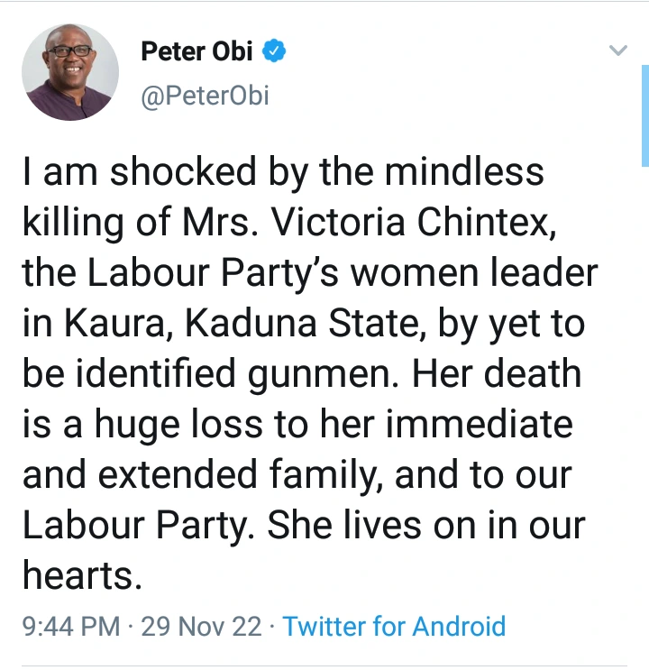Expand the tweet options chevron
The width and height of the screenshot is (649, 670).
[x=618, y=51]
